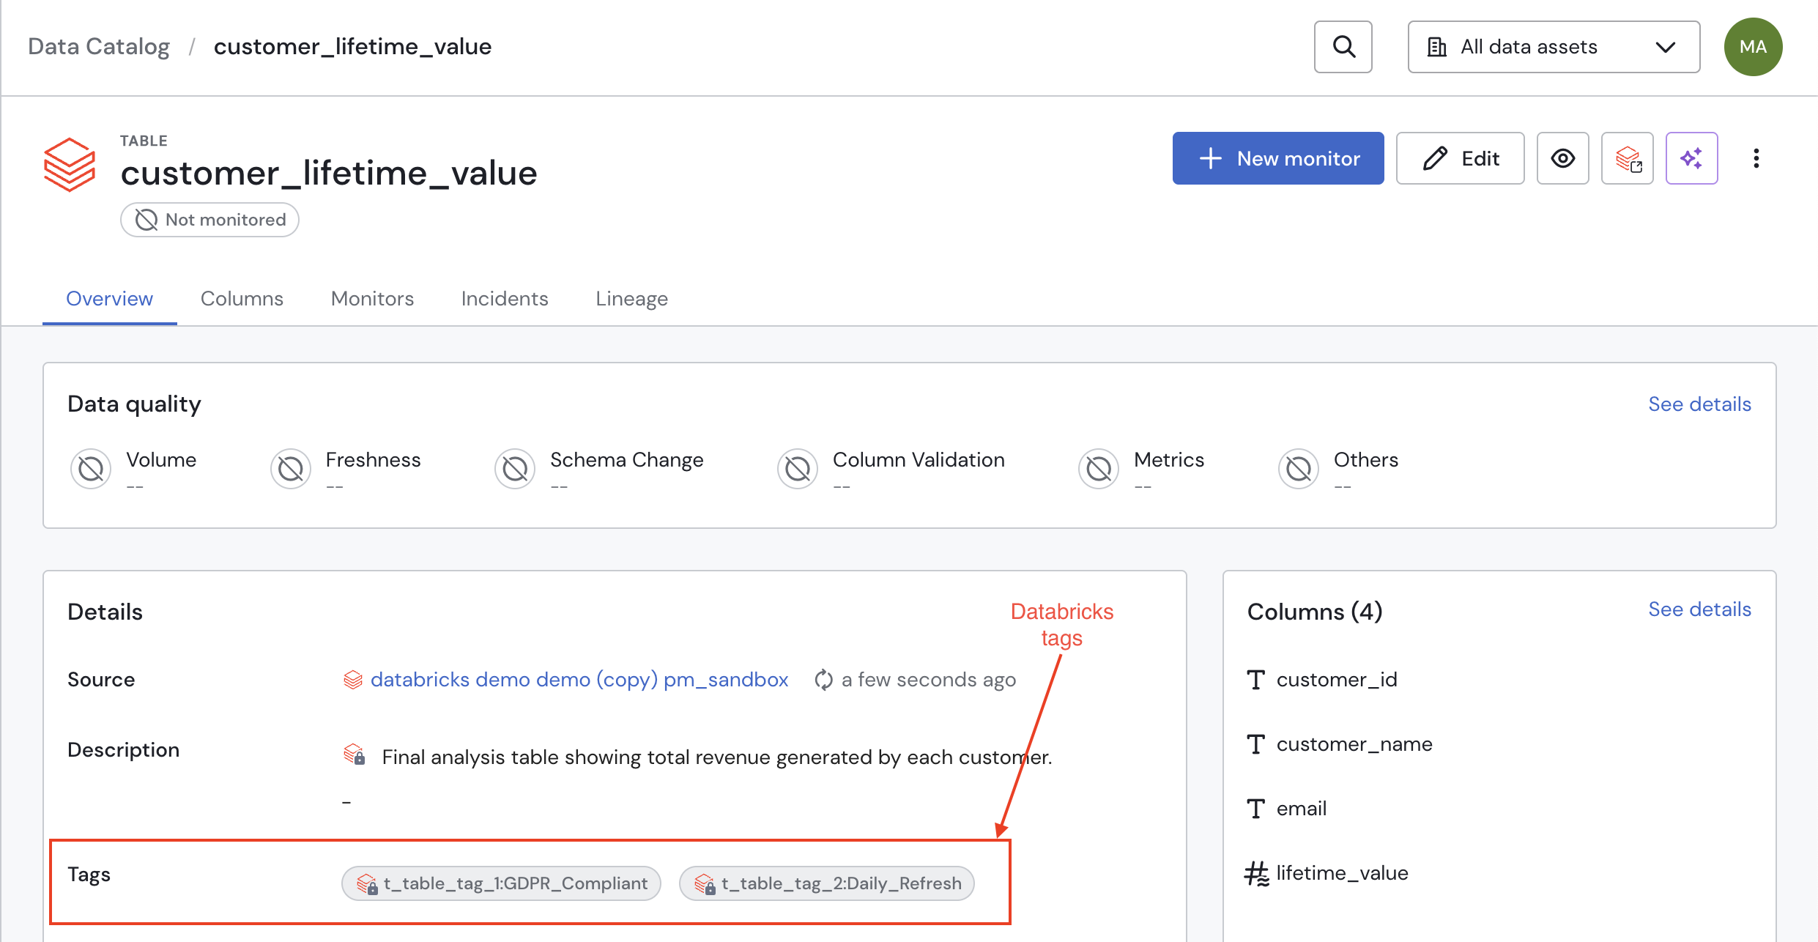Click the Volume not-monitored status icon
1818x942 pixels.
pyautogui.click(x=91, y=468)
